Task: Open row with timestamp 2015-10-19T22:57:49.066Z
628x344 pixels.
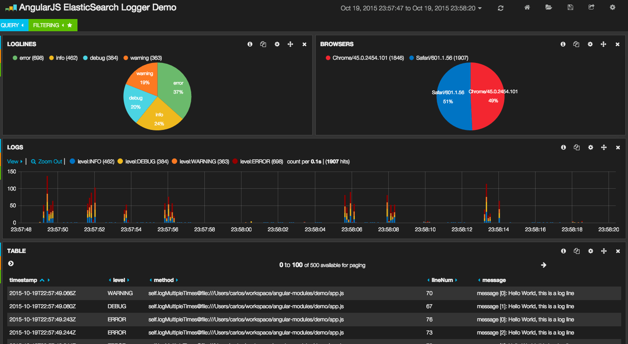Action: 314,293
